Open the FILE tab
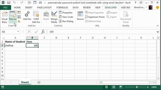This screenshot has width=161, height=90. point(6,7)
